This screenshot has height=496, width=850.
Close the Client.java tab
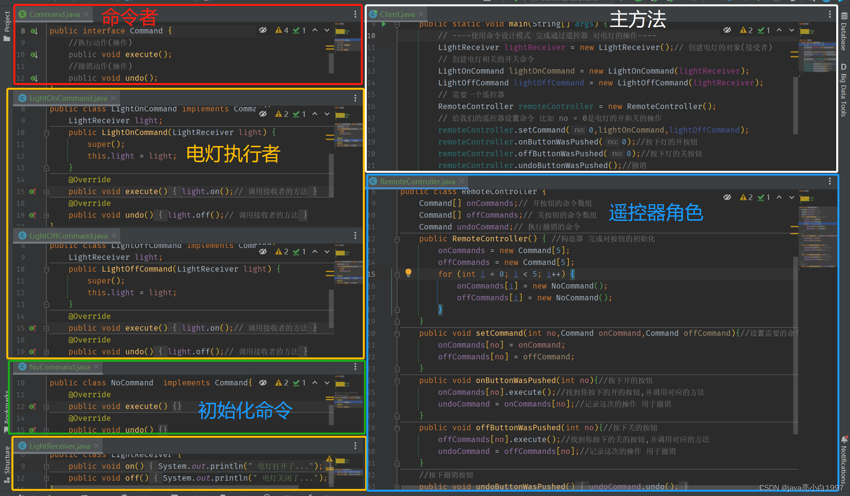coord(421,14)
